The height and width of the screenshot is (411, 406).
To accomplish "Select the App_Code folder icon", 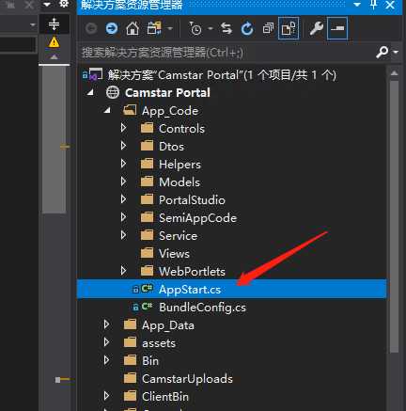I will [130, 110].
